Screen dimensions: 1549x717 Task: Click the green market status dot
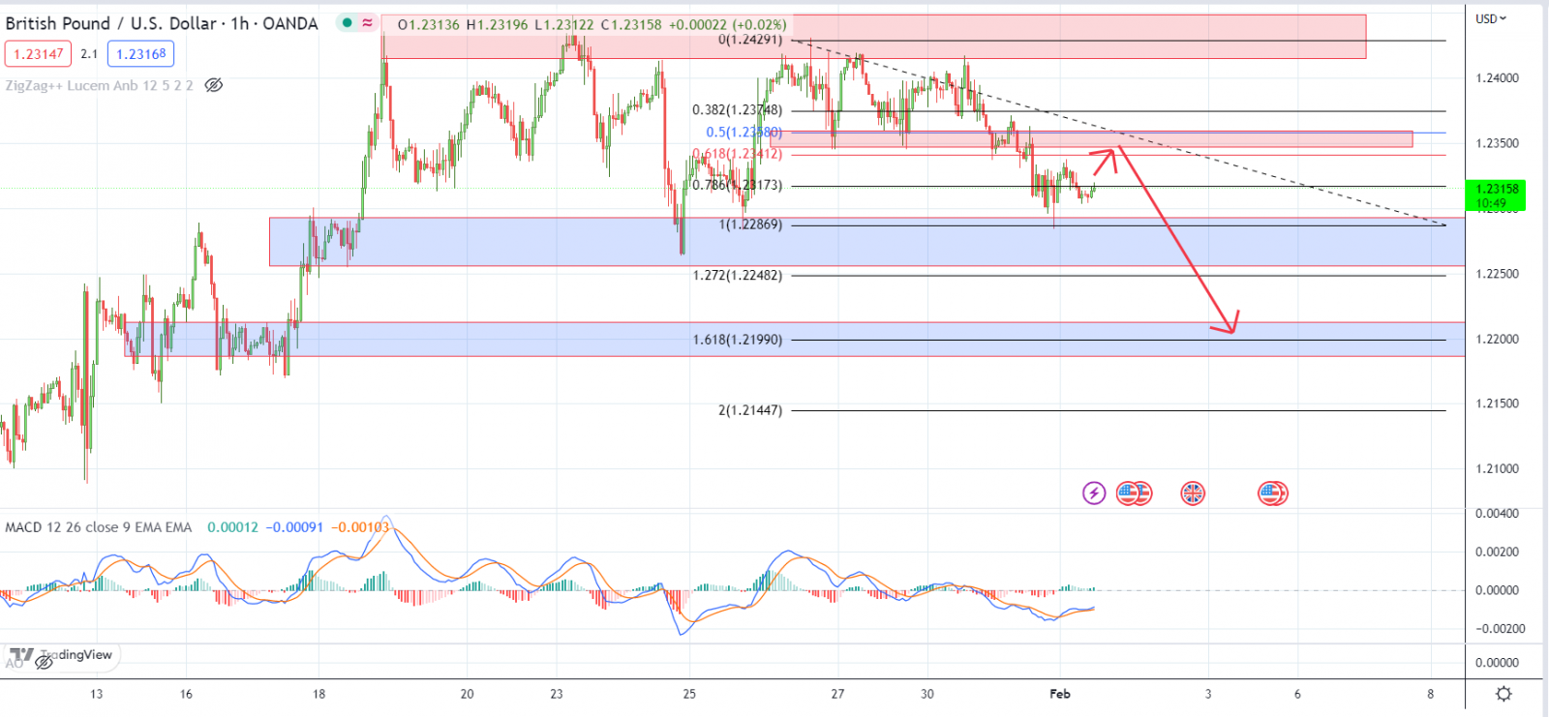click(347, 22)
